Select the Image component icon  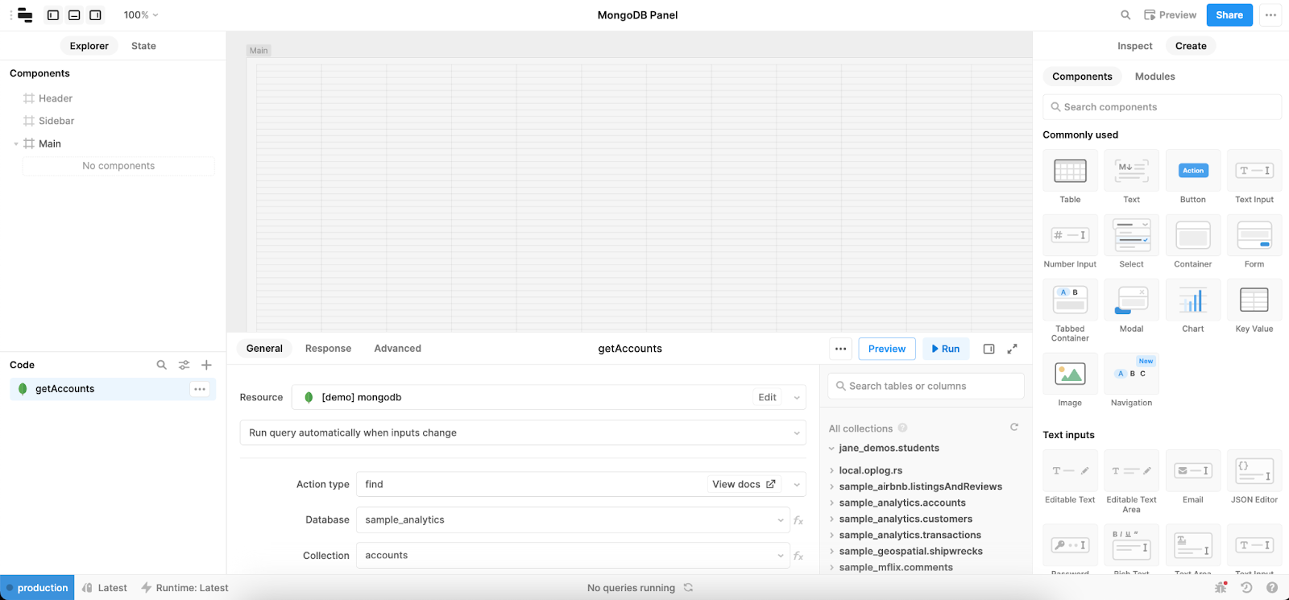point(1070,374)
